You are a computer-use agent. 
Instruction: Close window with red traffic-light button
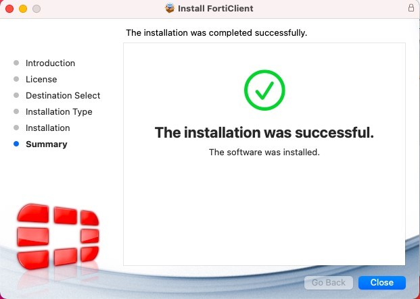coord(9,9)
